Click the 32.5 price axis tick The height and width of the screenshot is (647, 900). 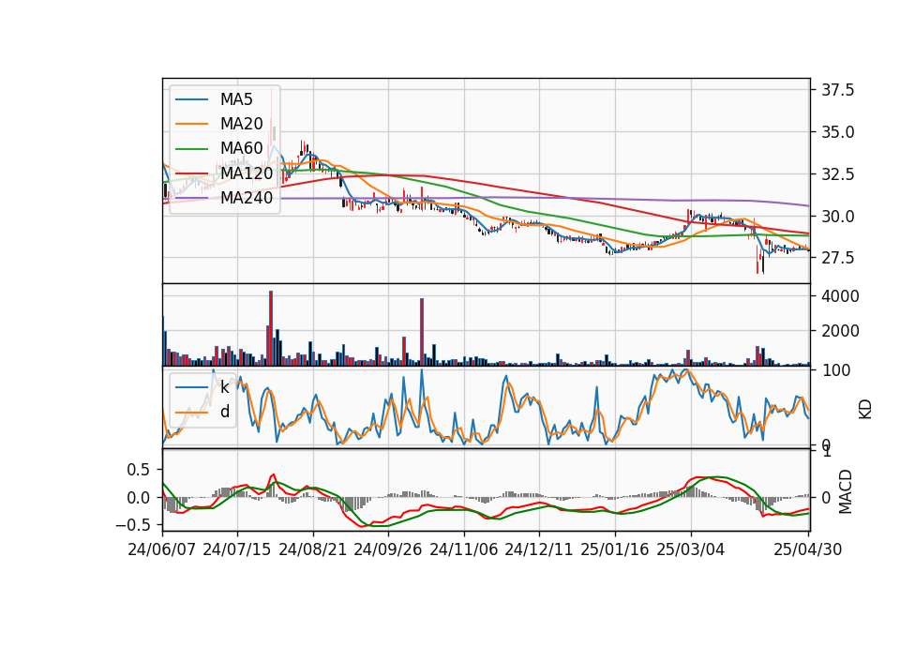(838, 174)
